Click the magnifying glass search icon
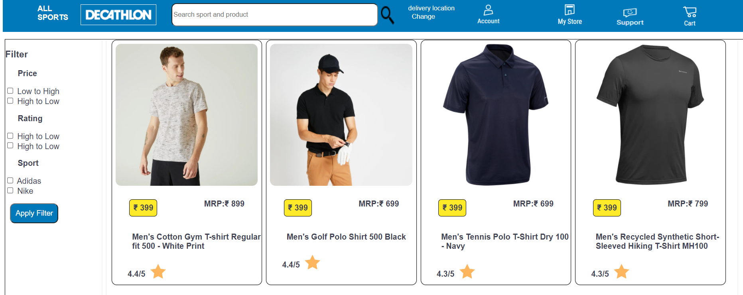Viewport: 743px width, 295px height. [387, 15]
